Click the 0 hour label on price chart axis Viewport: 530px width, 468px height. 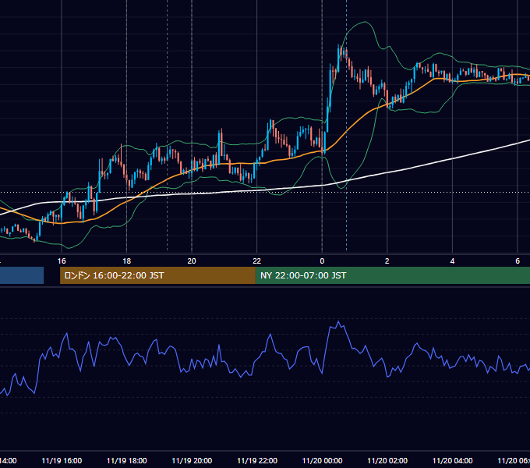click(322, 261)
